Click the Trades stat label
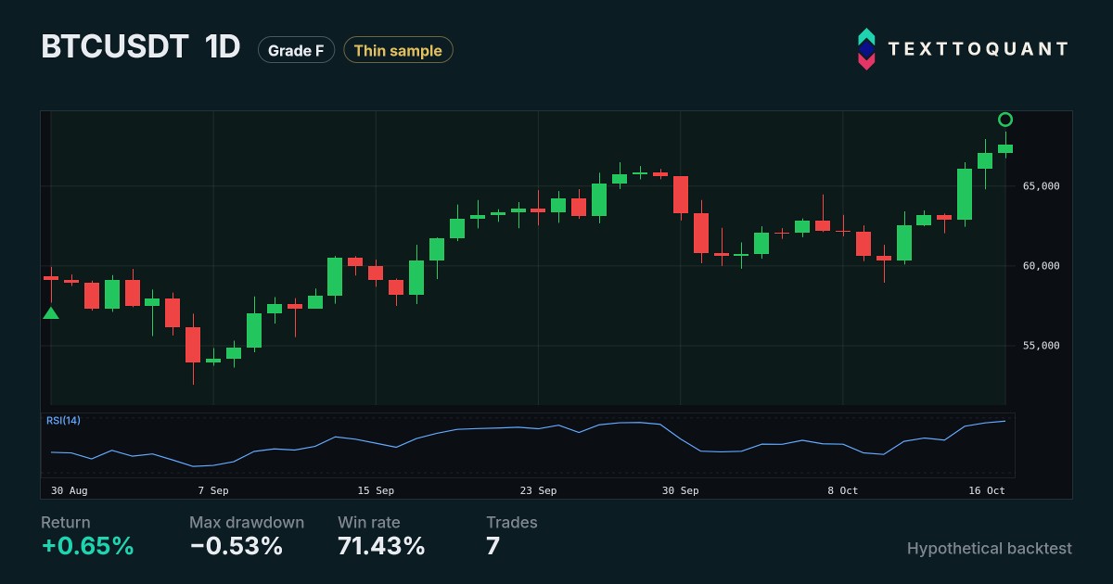 point(512,523)
